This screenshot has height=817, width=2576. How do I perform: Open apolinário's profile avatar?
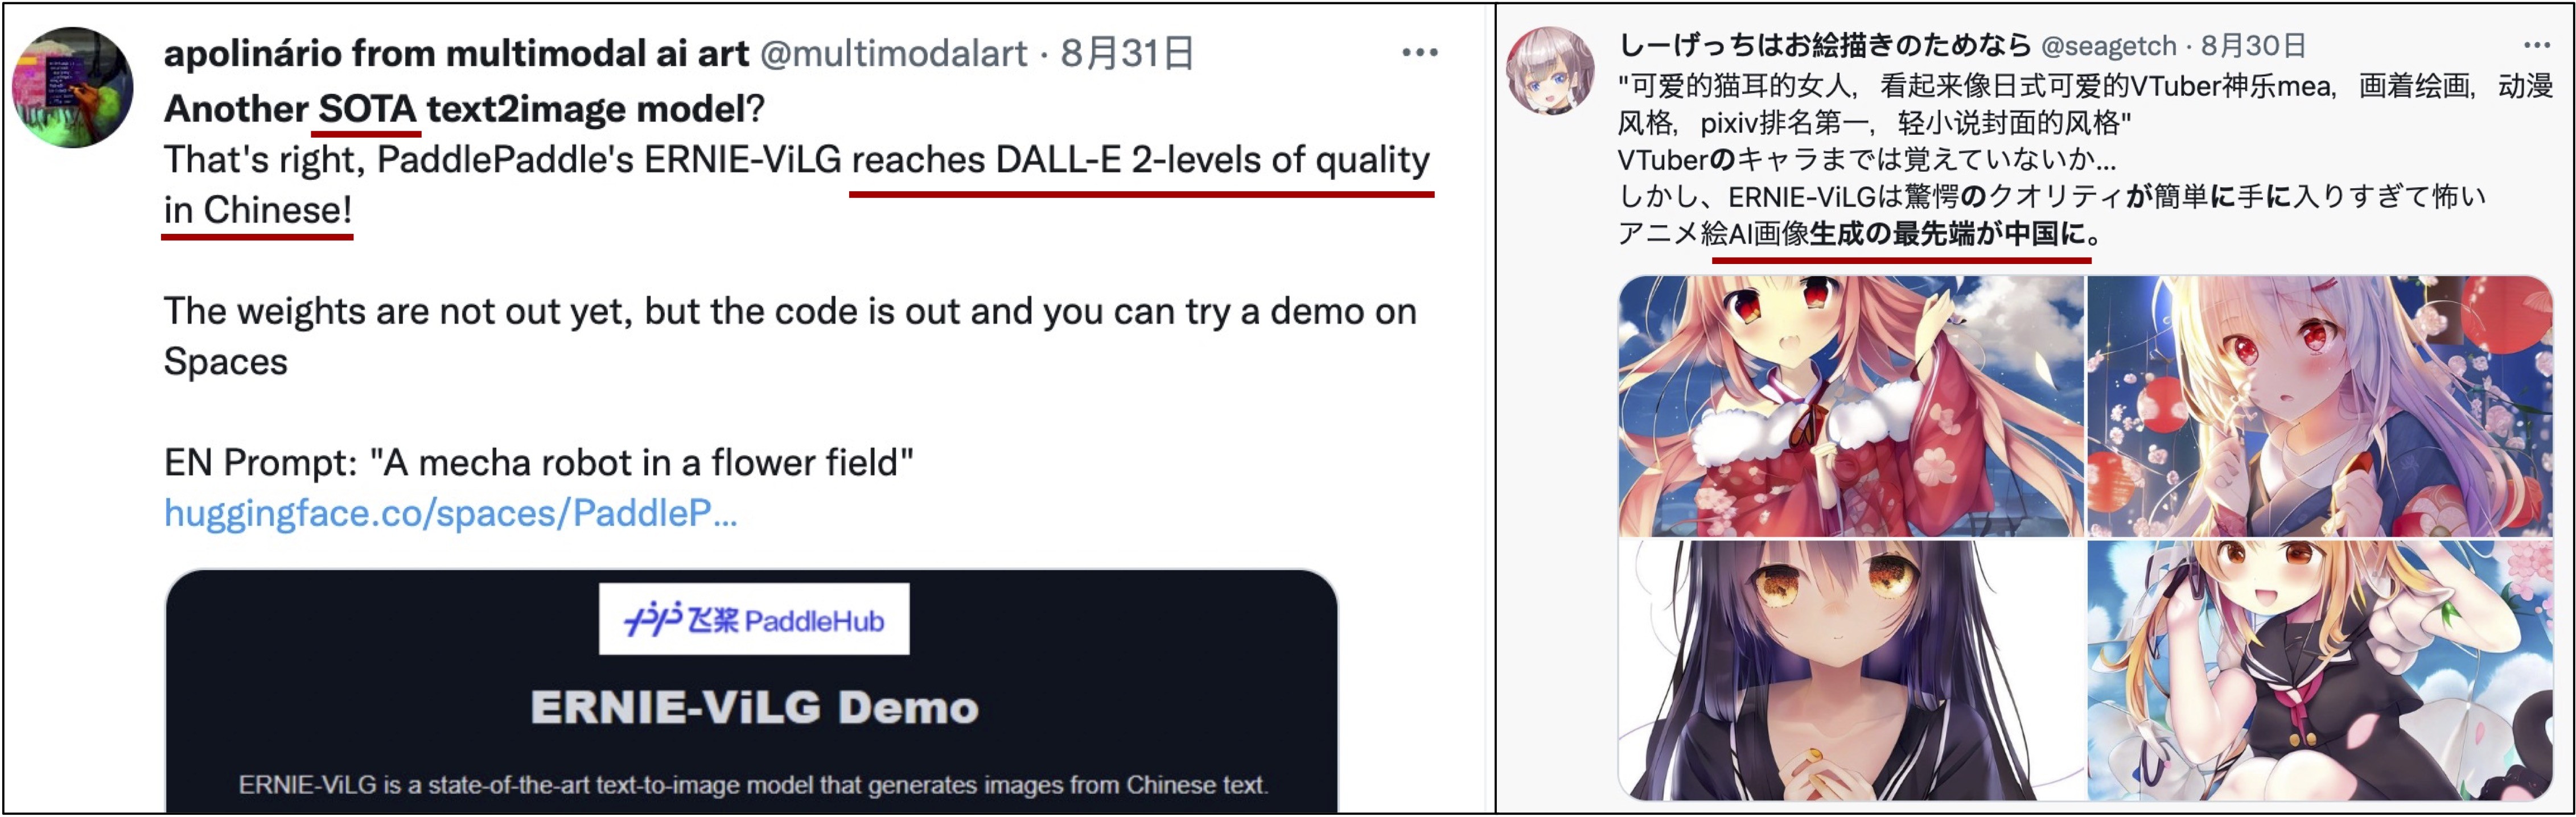pyautogui.click(x=72, y=87)
